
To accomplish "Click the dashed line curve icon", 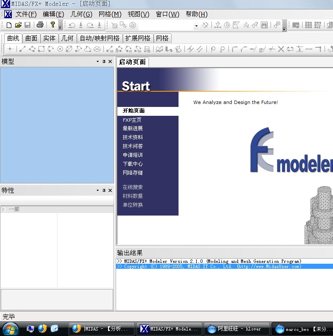I will pyautogui.click(x=309, y=49).
